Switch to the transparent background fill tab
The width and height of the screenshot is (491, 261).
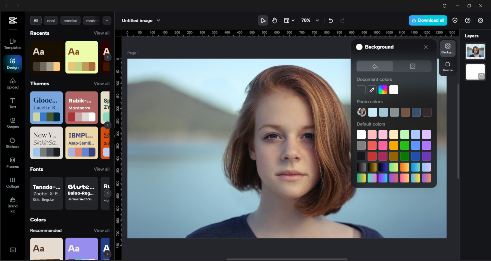(x=412, y=66)
